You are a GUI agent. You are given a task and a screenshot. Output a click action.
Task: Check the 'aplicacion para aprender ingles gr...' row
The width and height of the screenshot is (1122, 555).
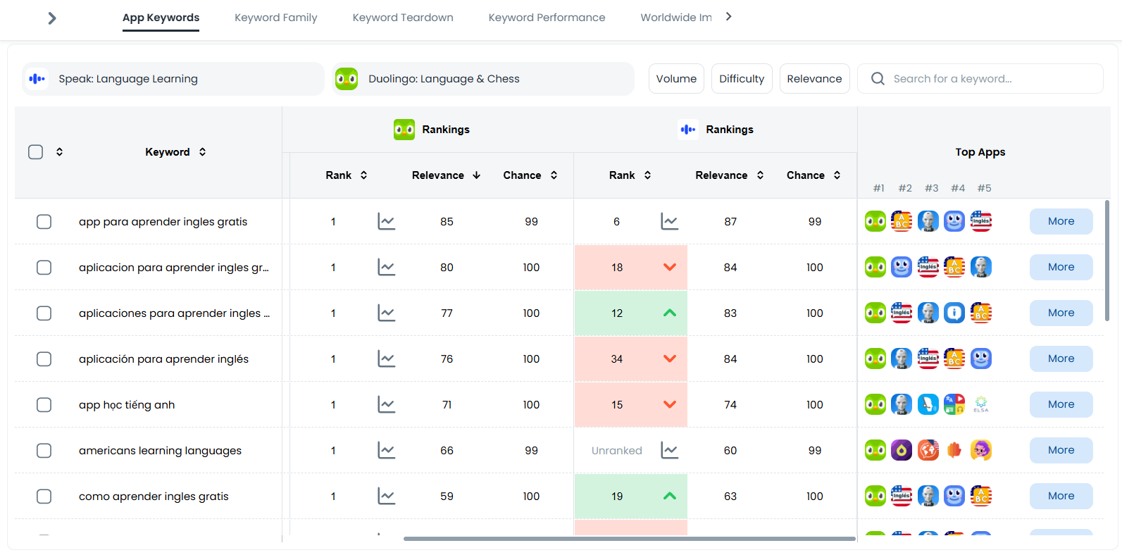44,268
